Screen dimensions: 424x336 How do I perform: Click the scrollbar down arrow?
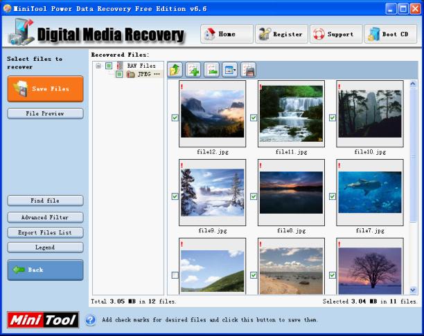click(x=413, y=290)
